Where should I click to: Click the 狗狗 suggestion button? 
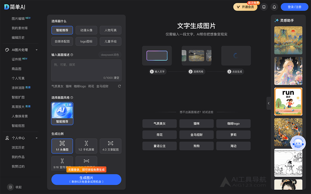[x=196, y=146]
